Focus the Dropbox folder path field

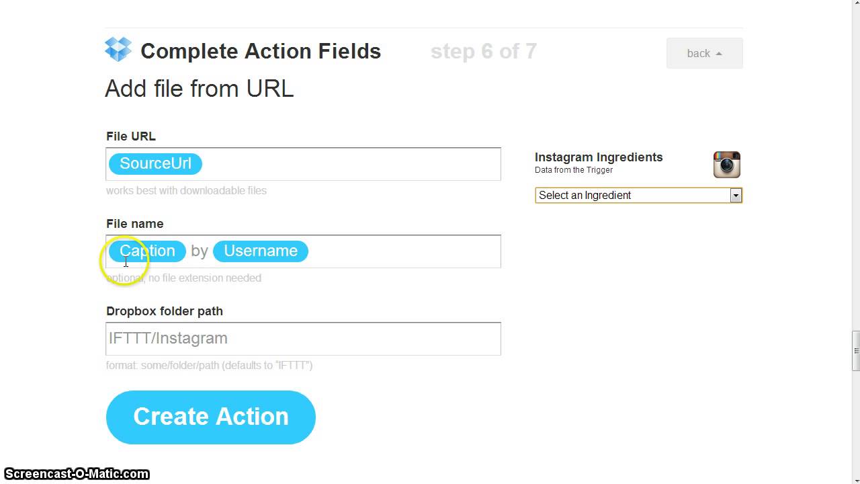303,339
